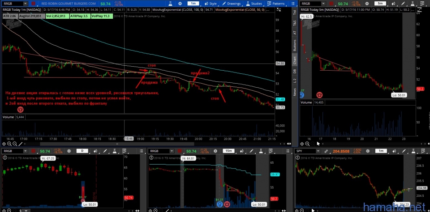Click the expand arrows at main chart bottom right
This screenshot has height=212, width=430.
(289, 144)
